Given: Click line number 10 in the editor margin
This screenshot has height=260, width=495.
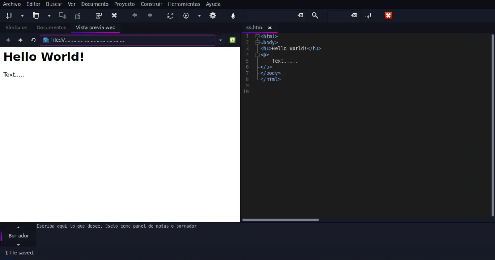Looking at the screenshot, I should pyautogui.click(x=246, y=92).
